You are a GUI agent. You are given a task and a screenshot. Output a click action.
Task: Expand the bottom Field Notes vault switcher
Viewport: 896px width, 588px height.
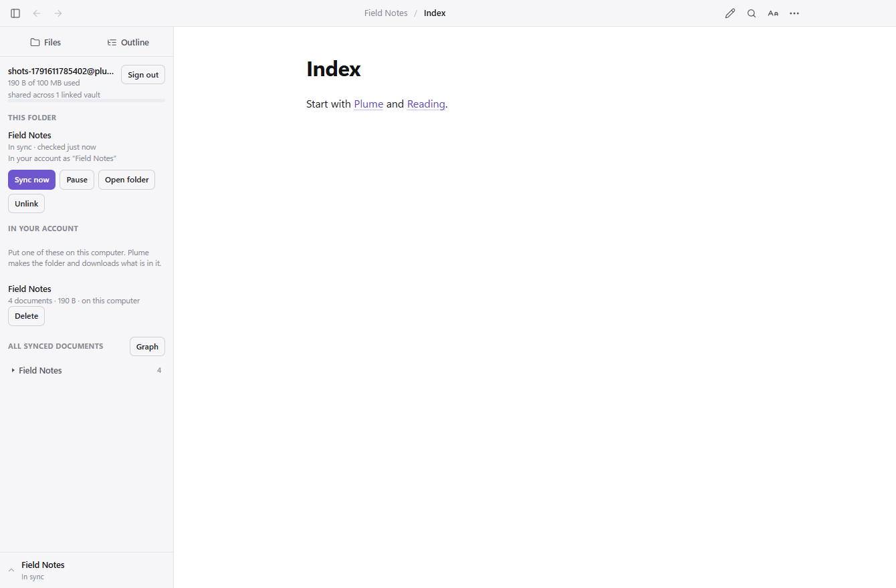point(86,570)
